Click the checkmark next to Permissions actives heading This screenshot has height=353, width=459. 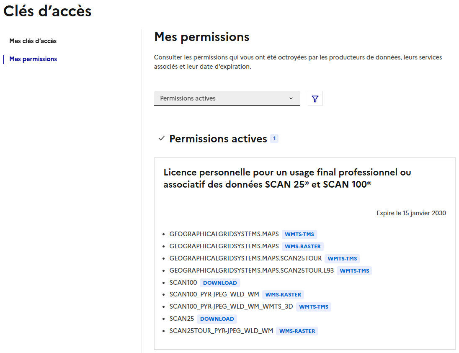click(161, 138)
